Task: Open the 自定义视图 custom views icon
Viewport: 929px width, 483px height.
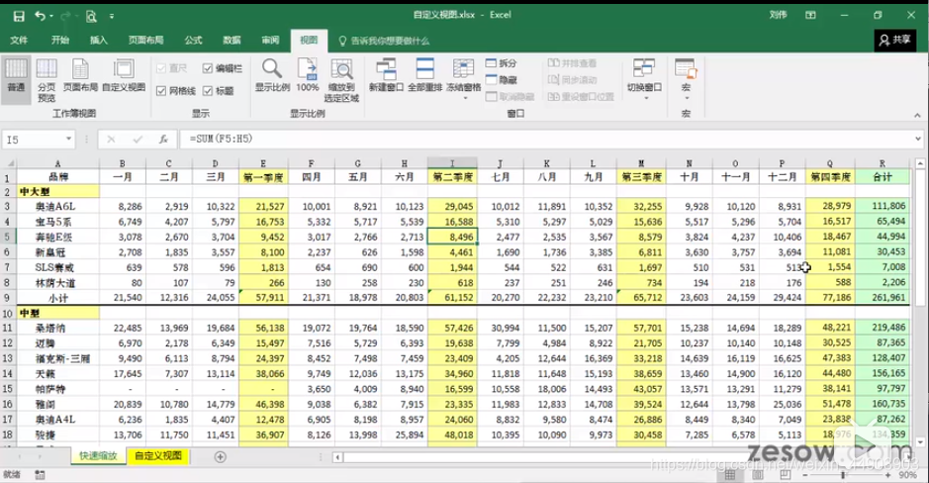Action: pyautogui.click(x=124, y=75)
